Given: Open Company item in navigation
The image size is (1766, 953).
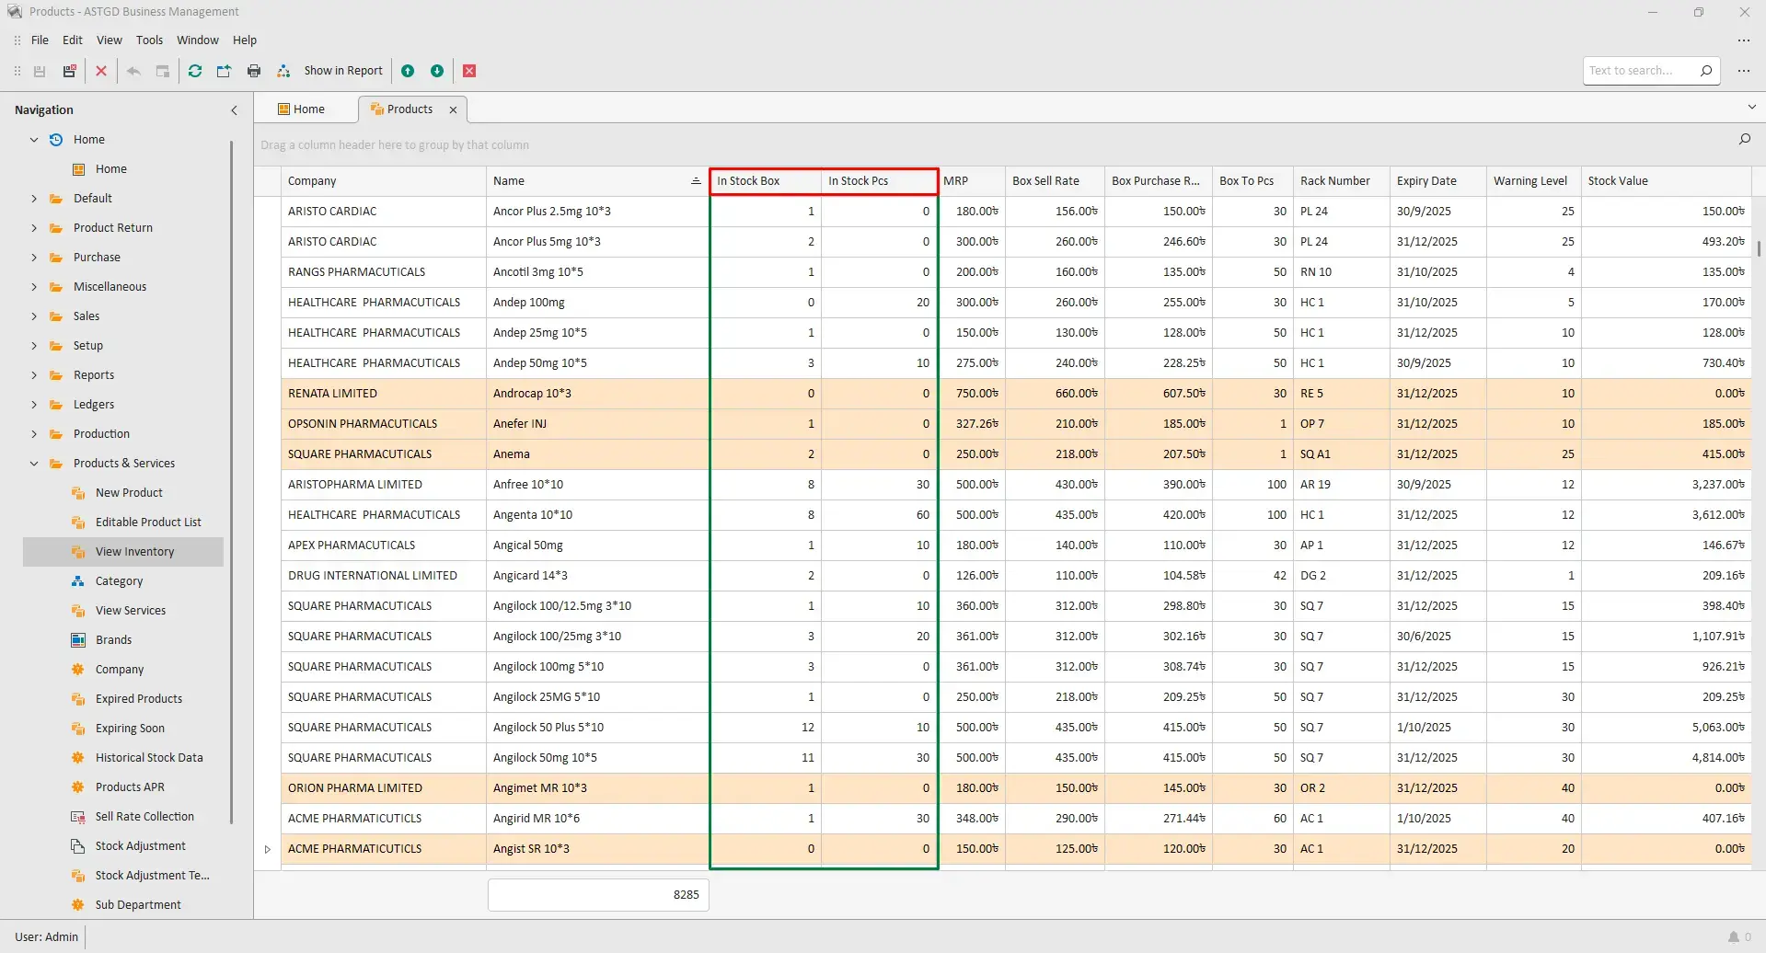Looking at the screenshot, I should pyautogui.click(x=120, y=670).
